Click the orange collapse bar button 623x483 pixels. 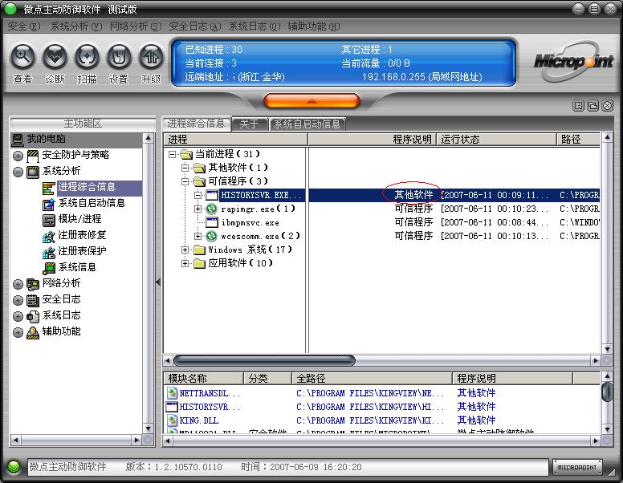(x=311, y=101)
